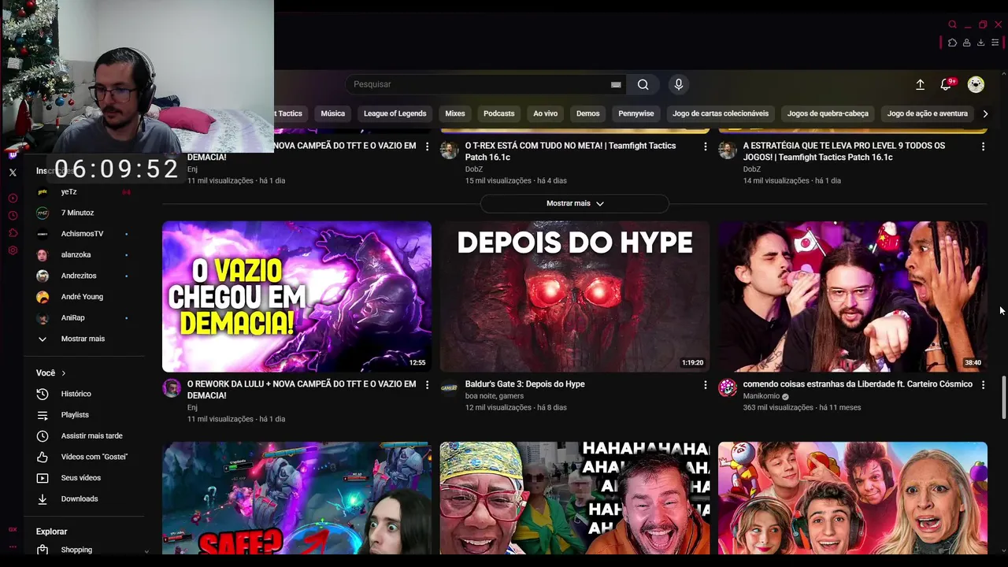The width and height of the screenshot is (1008, 567).
Task: Open the Opera GX downloads icon
Action: pos(980,43)
